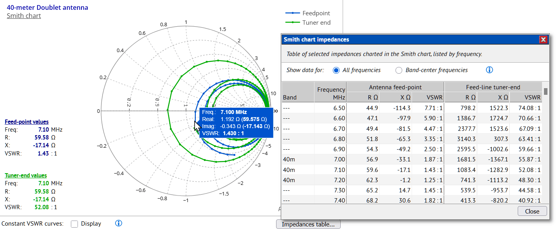Click the Close button in the dialog
Viewport: 560px width, 237px height.
[x=532, y=211]
